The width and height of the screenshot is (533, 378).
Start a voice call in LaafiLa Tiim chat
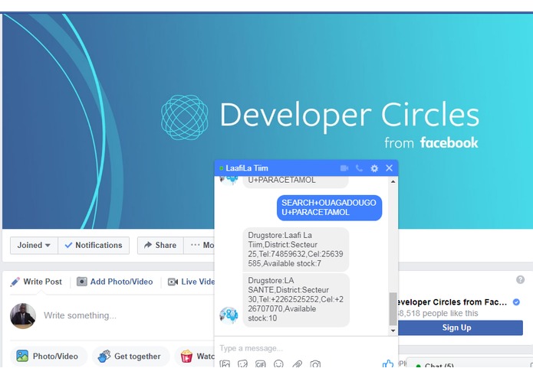tap(359, 168)
